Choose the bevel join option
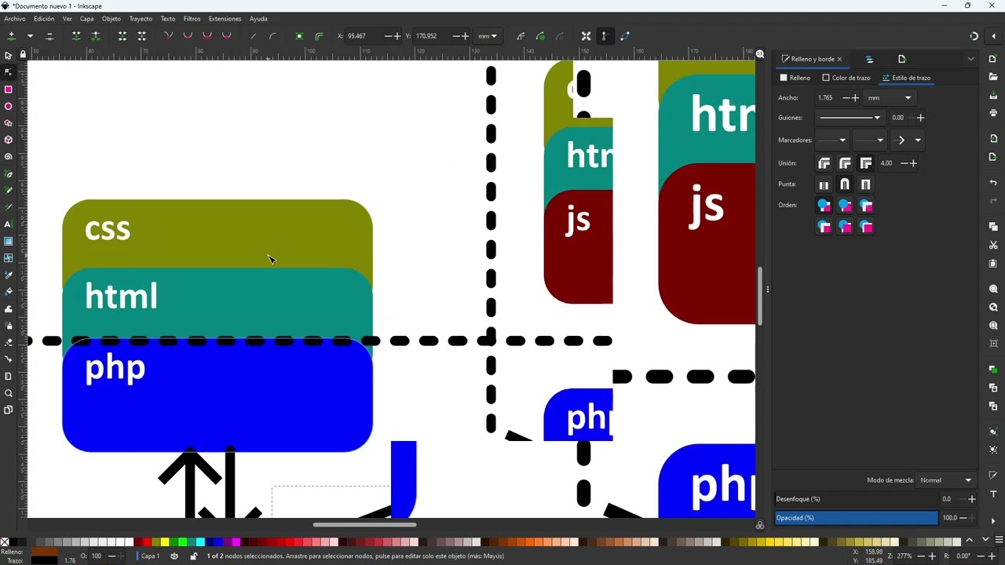 [824, 163]
